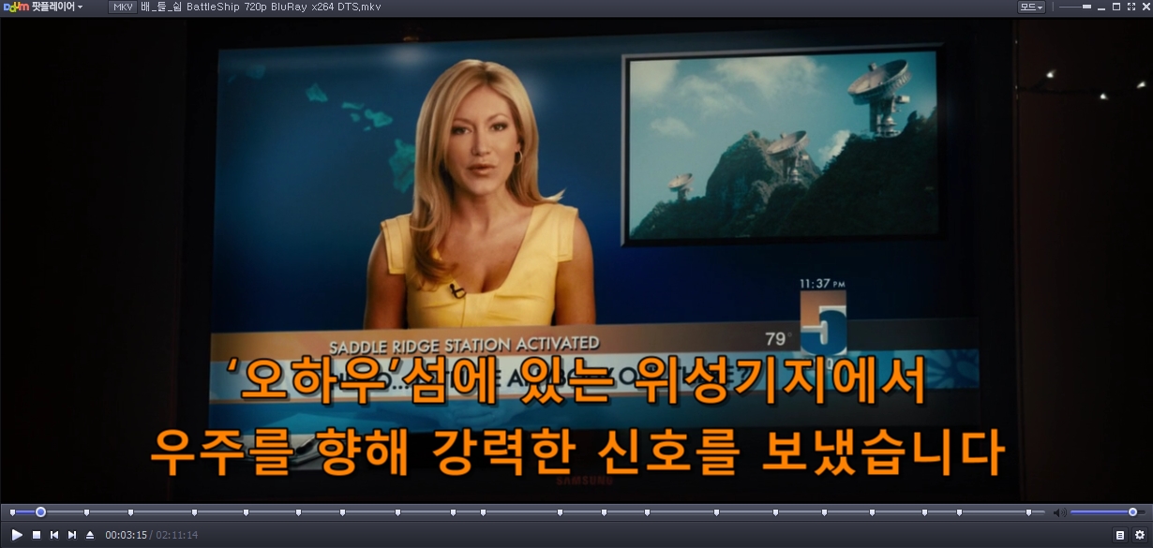This screenshot has height=548, width=1153.
Task: Adjust the window opacity slider in title bar
Action: 1086,7
